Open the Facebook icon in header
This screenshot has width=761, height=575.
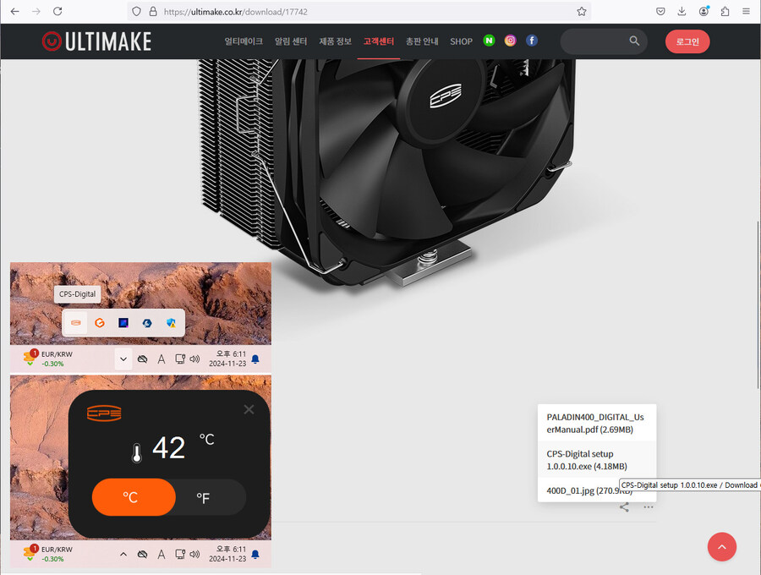pyautogui.click(x=532, y=41)
